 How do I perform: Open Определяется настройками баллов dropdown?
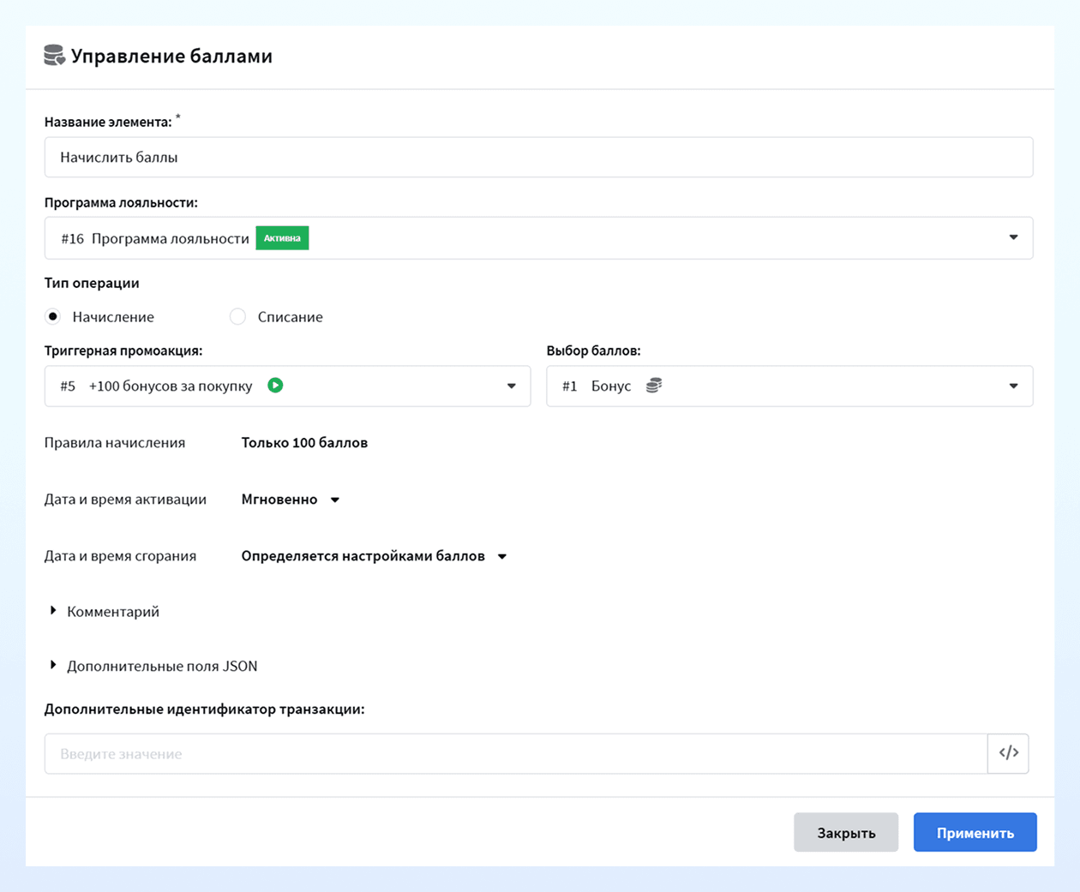[374, 556]
